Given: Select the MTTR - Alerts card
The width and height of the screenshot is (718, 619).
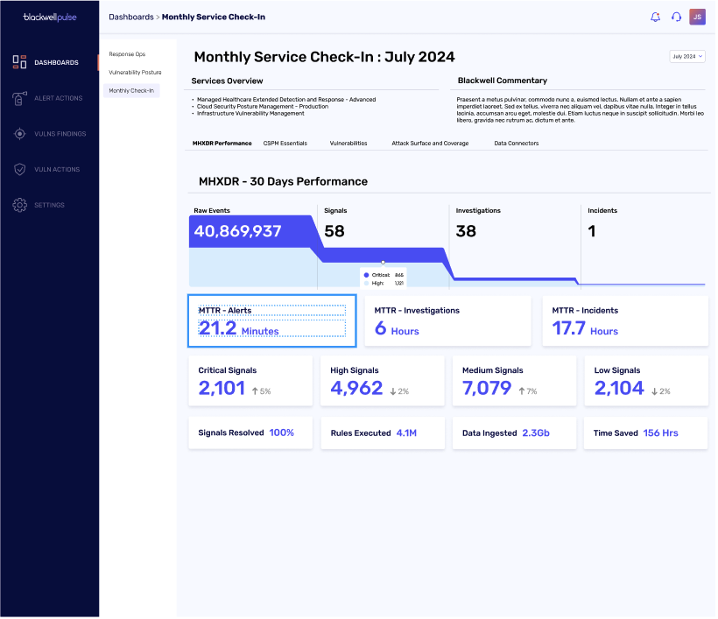Looking at the screenshot, I should coord(272,321).
